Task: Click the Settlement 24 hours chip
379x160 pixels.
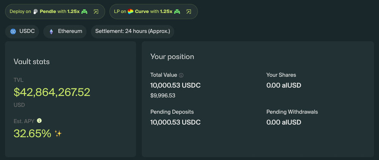Action: click(132, 32)
